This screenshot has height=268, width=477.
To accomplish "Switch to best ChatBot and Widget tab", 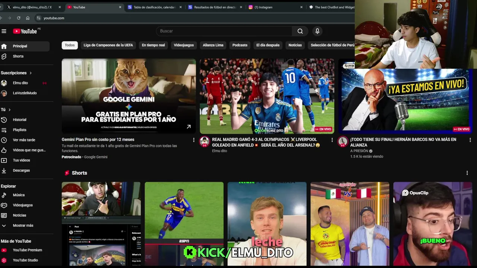I will 331,7.
